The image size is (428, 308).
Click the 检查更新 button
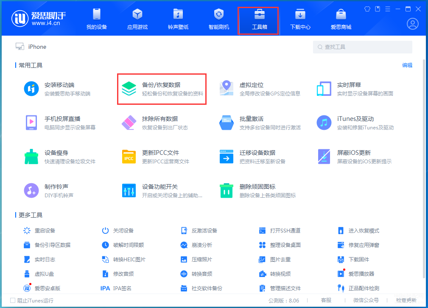coord(406,300)
